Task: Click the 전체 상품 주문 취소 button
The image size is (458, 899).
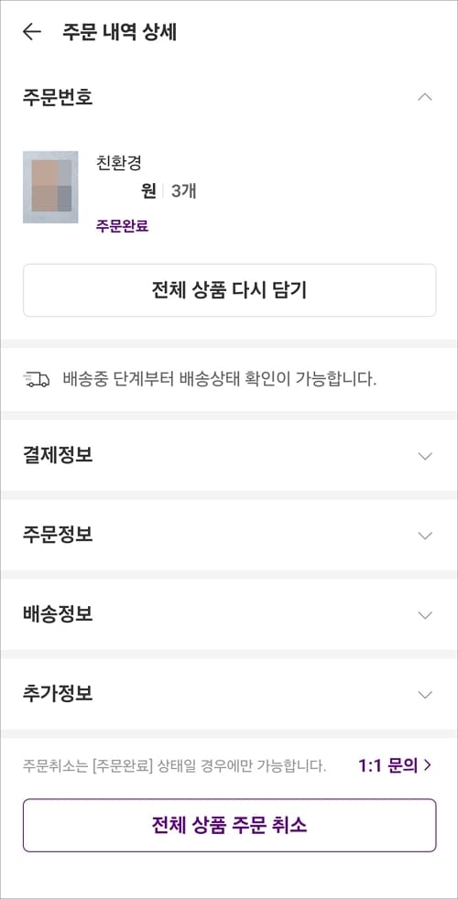Action: (x=230, y=825)
